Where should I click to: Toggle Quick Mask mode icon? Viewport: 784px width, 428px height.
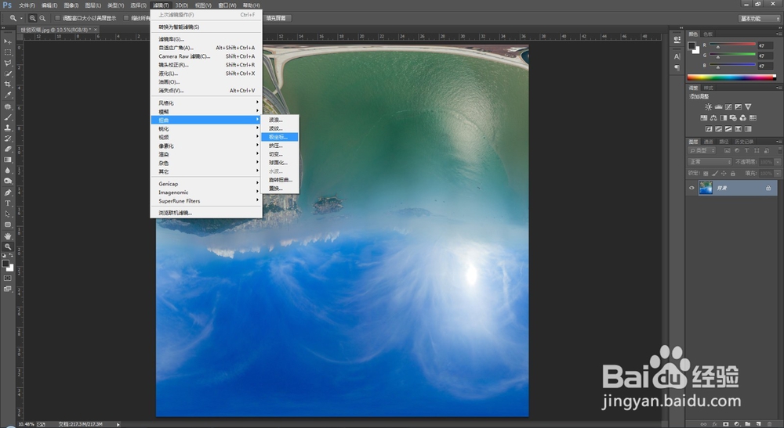(x=8, y=278)
